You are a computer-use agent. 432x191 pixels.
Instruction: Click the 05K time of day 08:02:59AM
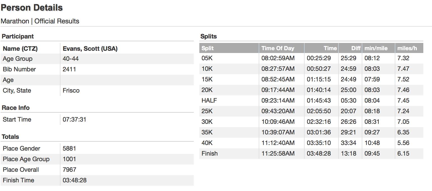(x=278, y=58)
